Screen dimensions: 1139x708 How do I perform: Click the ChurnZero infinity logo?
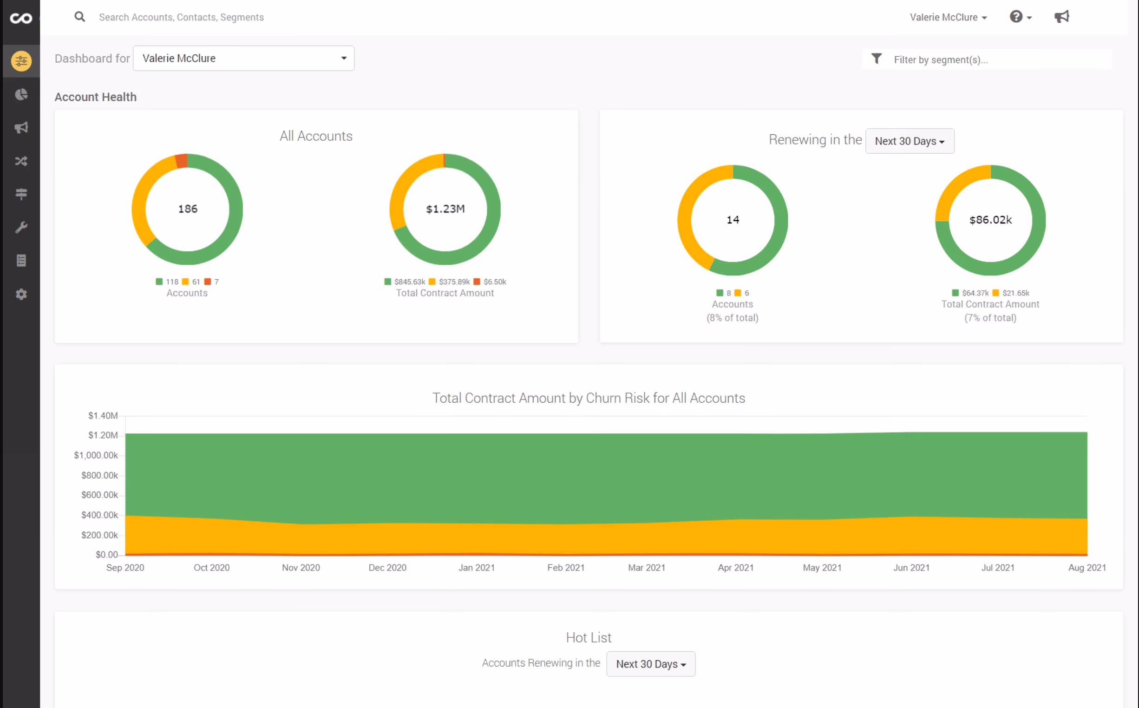coord(21,18)
